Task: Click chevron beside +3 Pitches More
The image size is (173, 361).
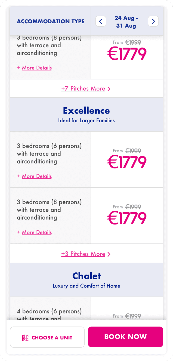Action: click(109, 254)
